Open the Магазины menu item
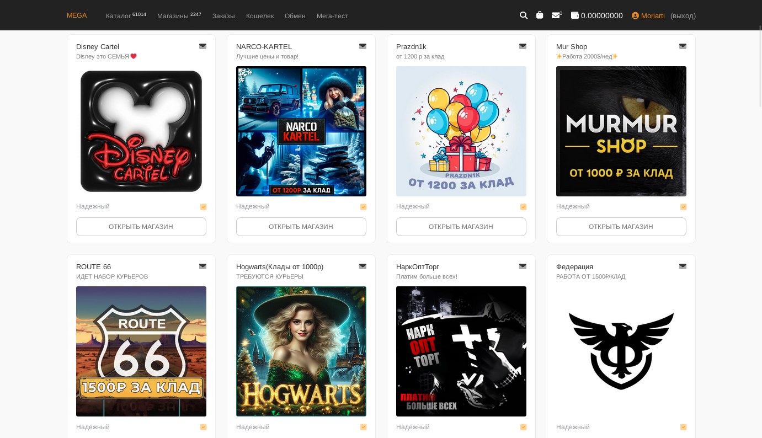Screen dimensions: 762x438 pyautogui.click(x=179, y=15)
